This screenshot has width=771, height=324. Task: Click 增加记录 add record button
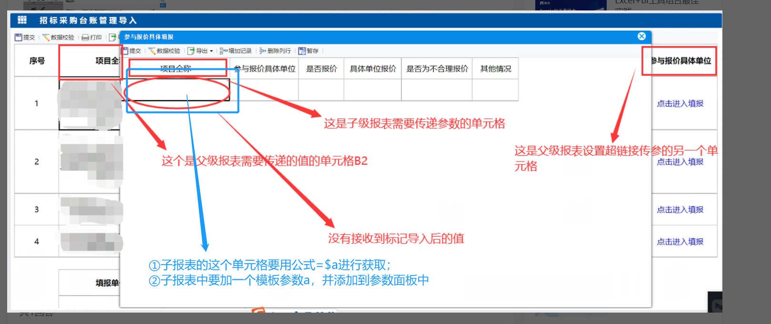(236, 51)
